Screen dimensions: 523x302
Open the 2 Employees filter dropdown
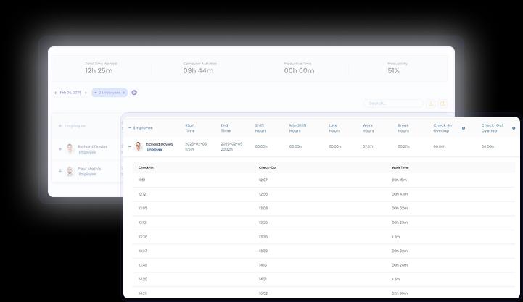click(109, 93)
